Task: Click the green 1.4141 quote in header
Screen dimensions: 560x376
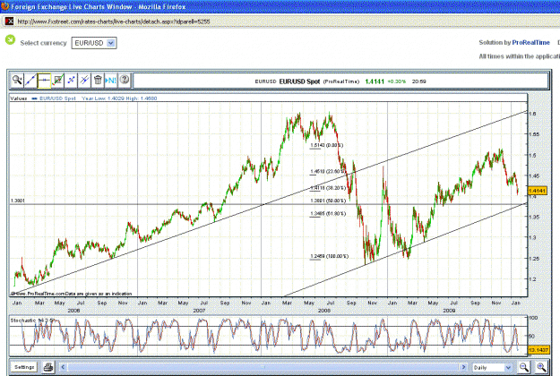Action: point(375,81)
